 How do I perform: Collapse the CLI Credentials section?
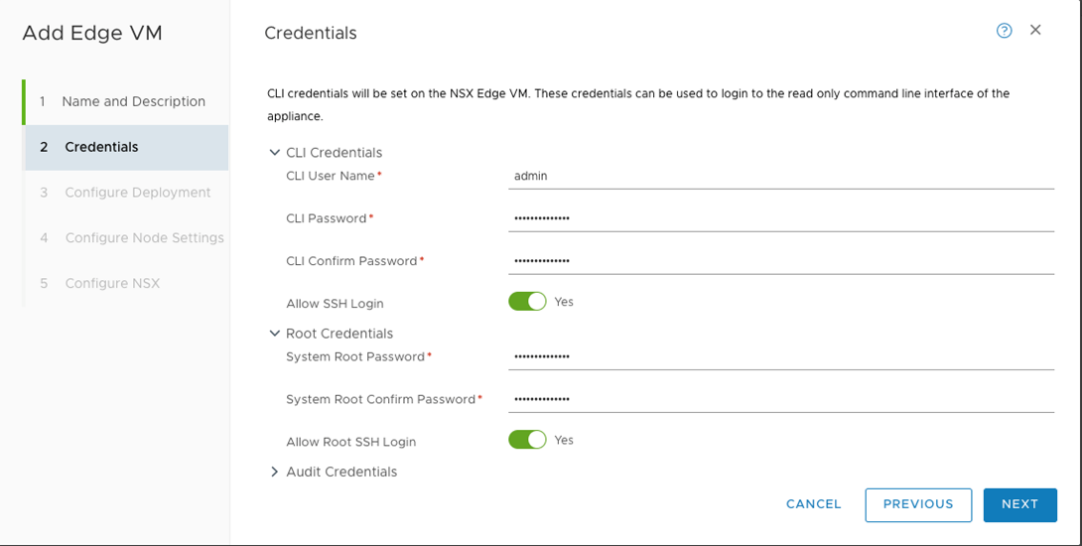(275, 153)
